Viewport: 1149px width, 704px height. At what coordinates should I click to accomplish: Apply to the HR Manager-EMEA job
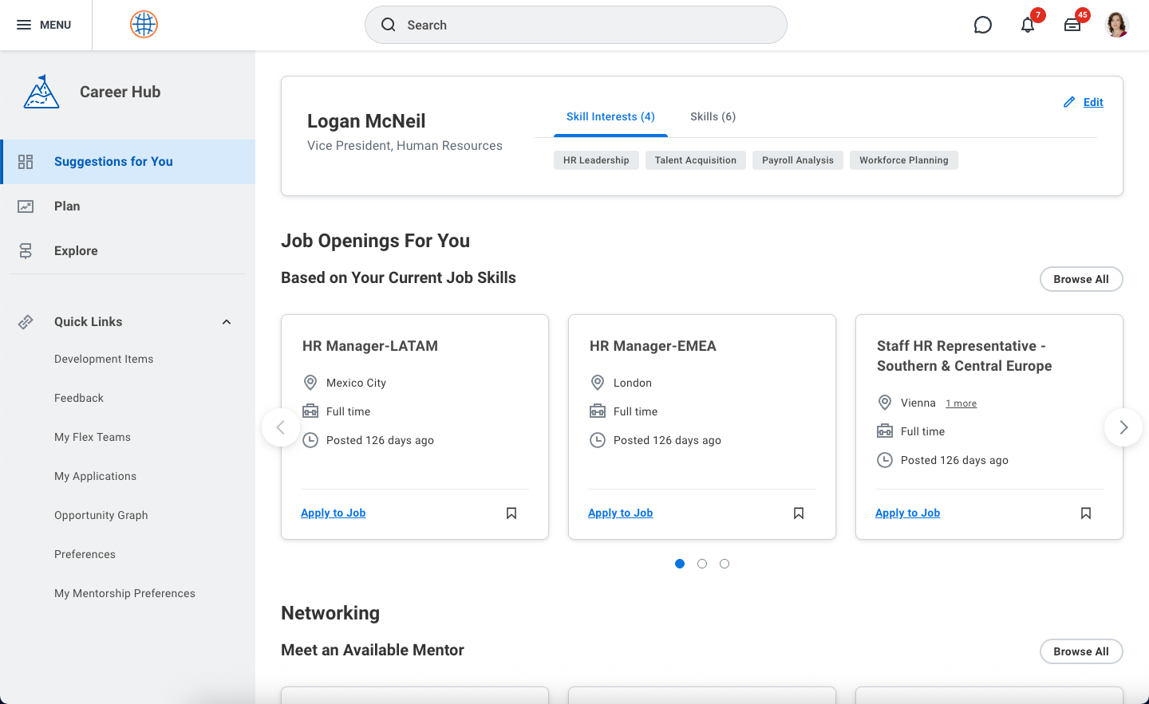coord(620,513)
